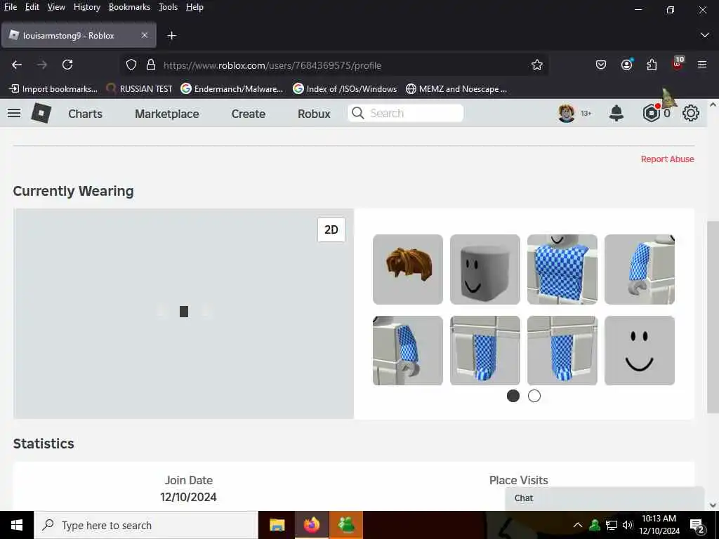Image resolution: width=719 pixels, height=539 pixels.
Task: Click the smile face item thumbnail
Action: (639, 350)
